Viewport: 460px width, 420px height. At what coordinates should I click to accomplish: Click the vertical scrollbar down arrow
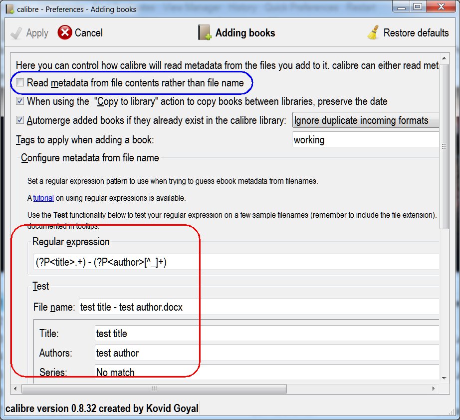pyautogui.click(x=444, y=378)
